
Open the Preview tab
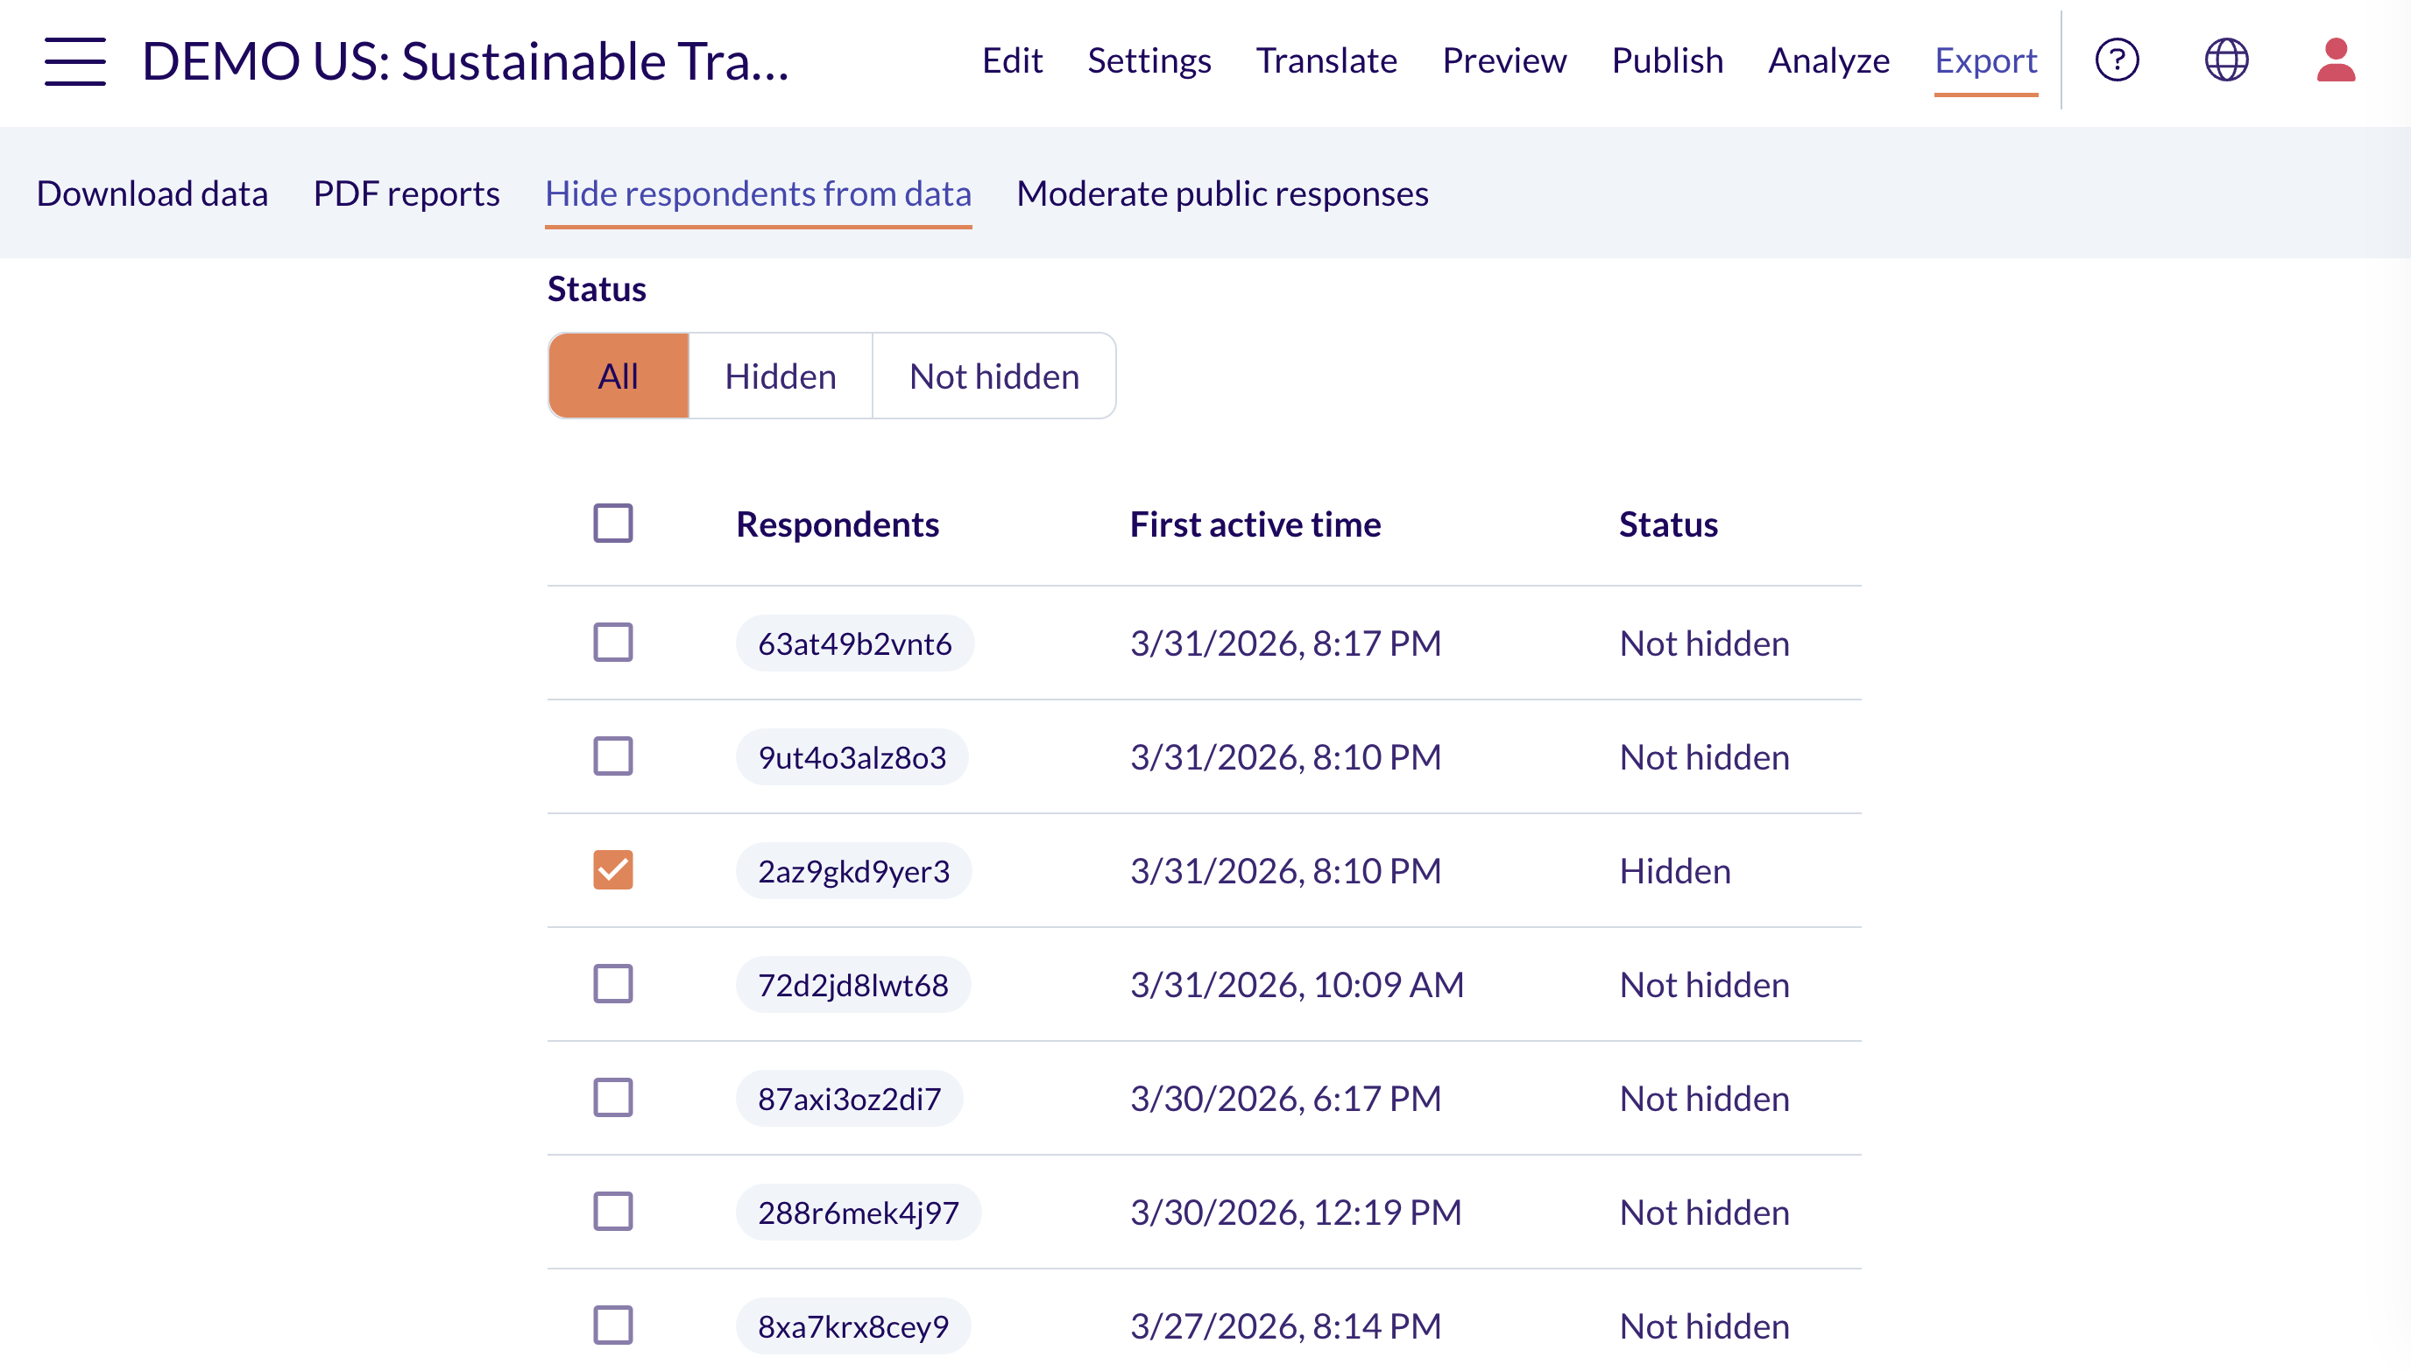[x=1503, y=60]
